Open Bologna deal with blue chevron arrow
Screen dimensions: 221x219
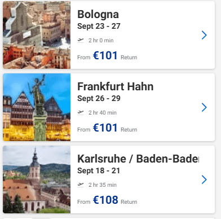pyautogui.click(x=204, y=35)
